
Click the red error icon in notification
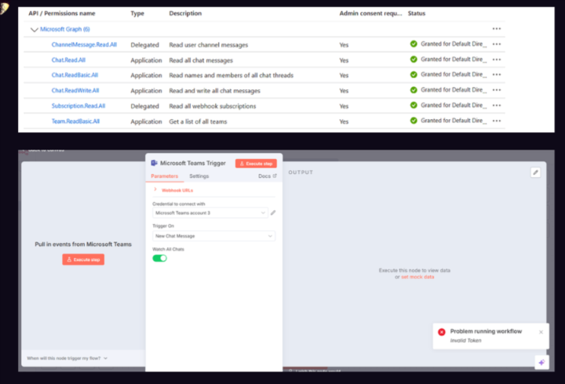coord(441,331)
